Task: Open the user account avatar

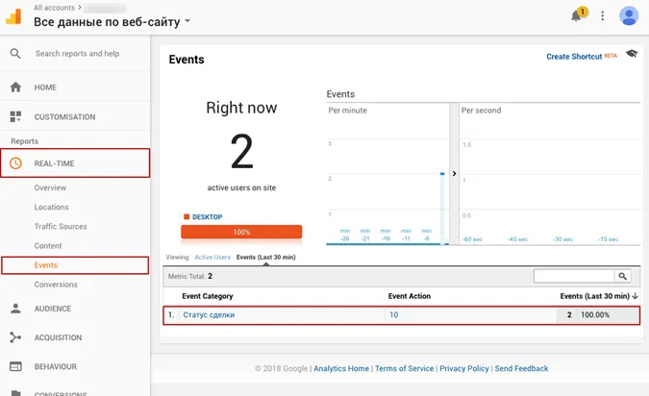Action: point(628,15)
